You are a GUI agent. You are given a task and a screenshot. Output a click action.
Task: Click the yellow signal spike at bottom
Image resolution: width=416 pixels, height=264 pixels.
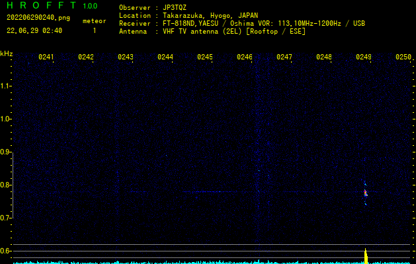tap(366, 255)
